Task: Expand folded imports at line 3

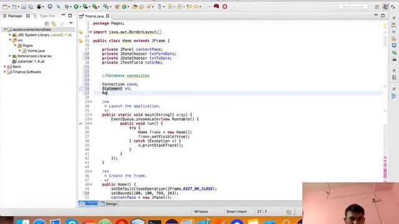Action: 91,32
